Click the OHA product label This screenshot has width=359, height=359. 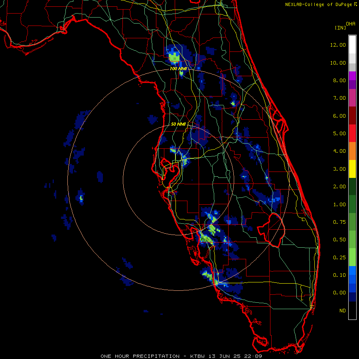351,24
